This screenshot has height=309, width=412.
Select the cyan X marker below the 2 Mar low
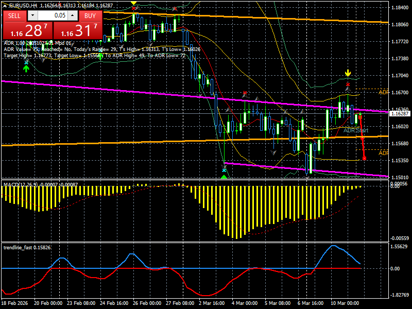(224, 170)
